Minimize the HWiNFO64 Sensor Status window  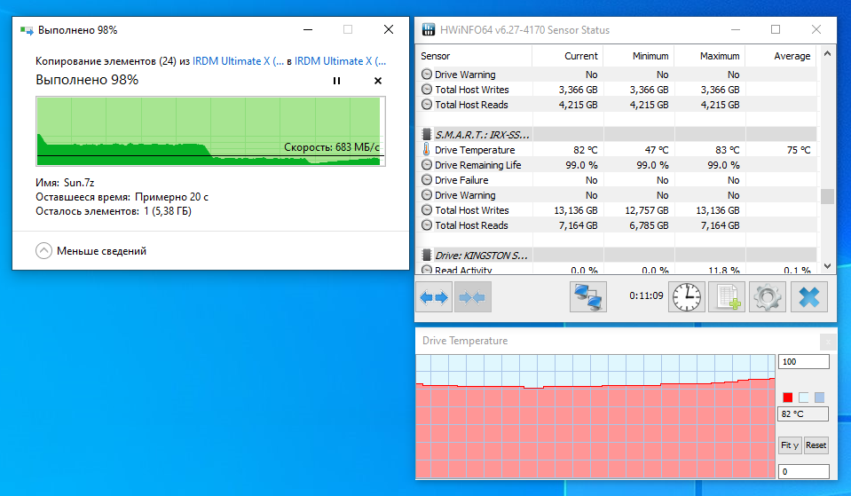(x=736, y=30)
